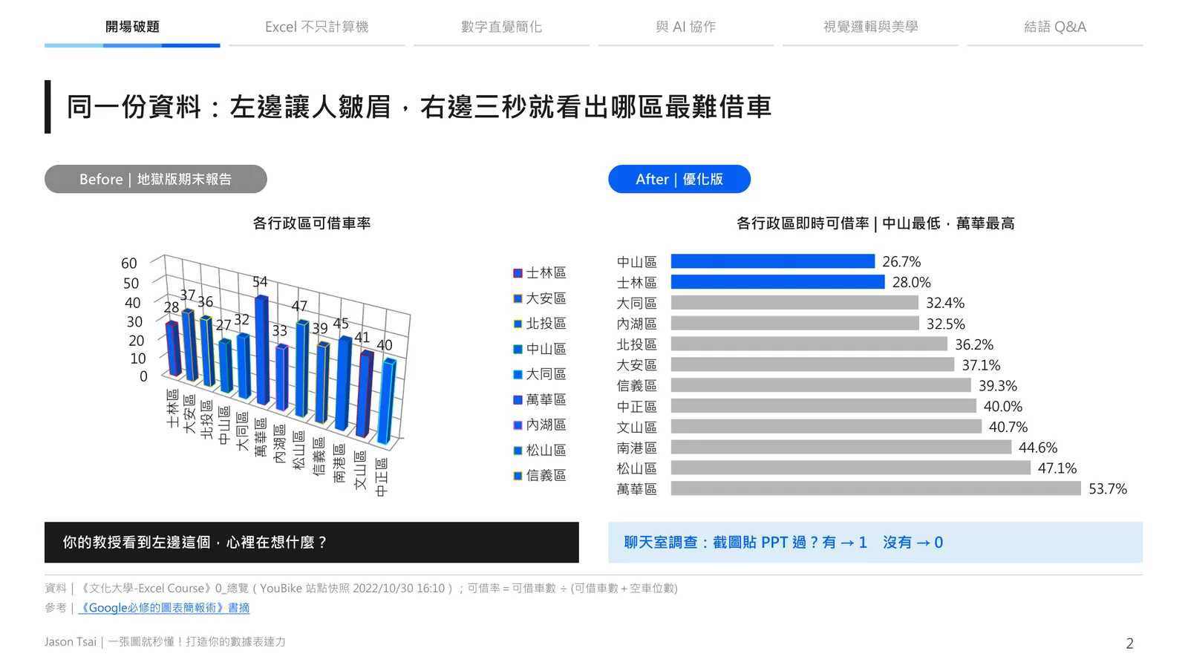Click the After 優化版 blue pill

coord(679,179)
